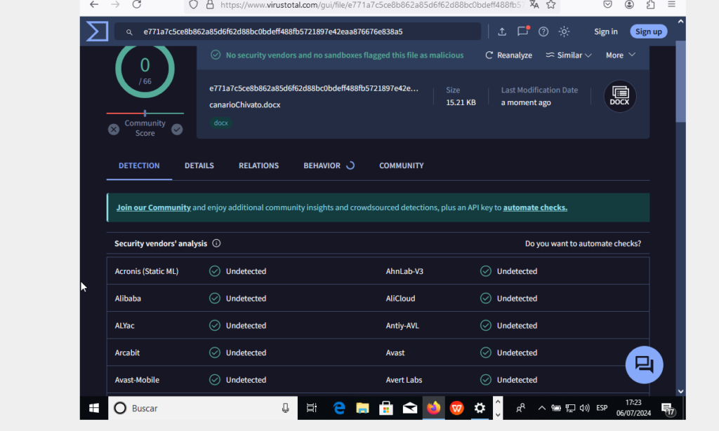Viewport: 719px width, 431px height.
Task: Click the page vertical scrollbar thumb
Action: [x=680, y=81]
